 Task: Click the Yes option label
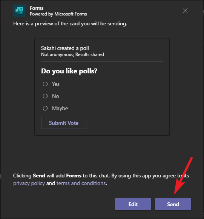tap(56, 84)
